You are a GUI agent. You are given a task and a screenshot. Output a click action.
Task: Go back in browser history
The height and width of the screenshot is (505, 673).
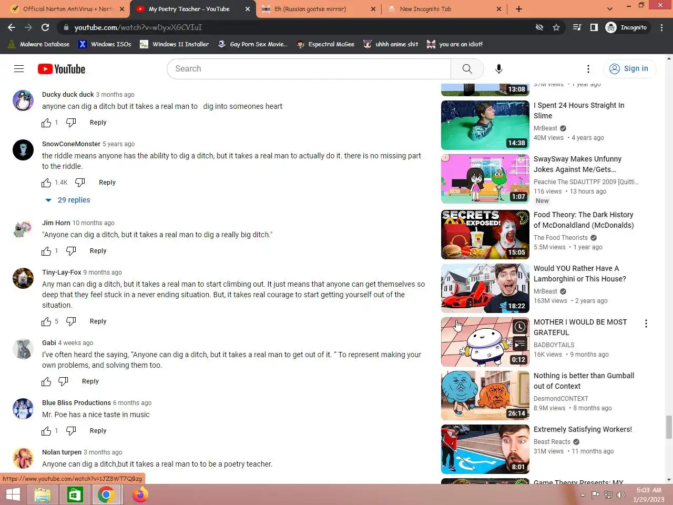(12, 27)
